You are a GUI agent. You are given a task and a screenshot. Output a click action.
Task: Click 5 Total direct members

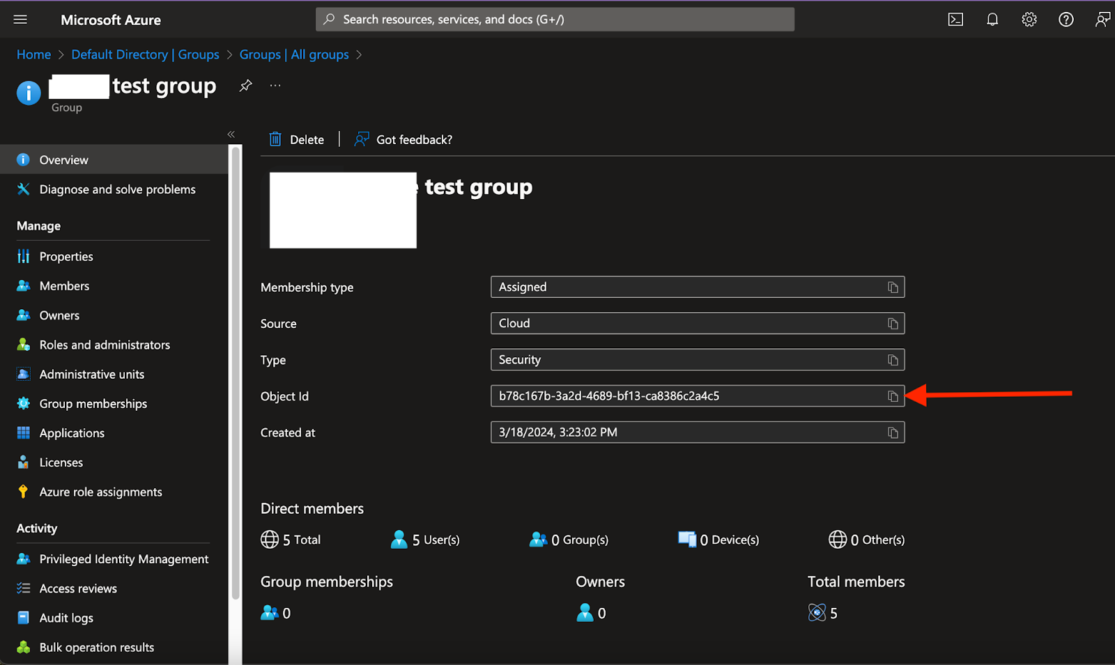pyautogui.click(x=291, y=540)
